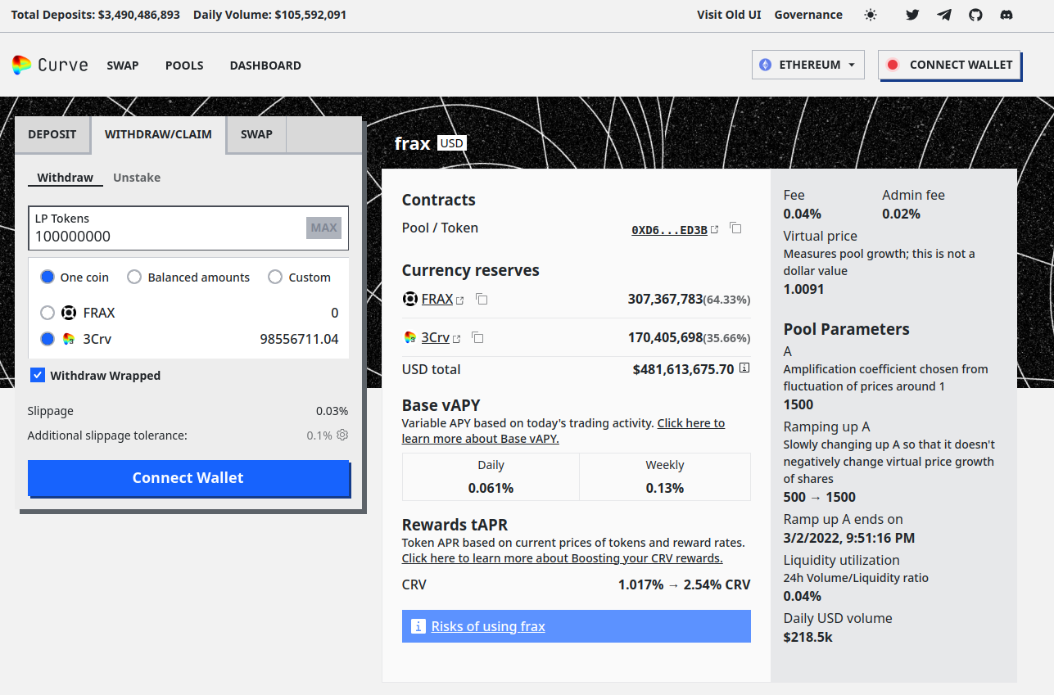Click the Curve logo icon
This screenshot has height=695, width=1054.
(21, 65)
